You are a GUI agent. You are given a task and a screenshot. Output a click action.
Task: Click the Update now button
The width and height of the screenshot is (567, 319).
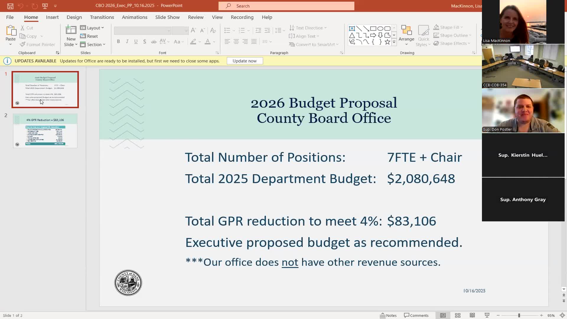(245, 61)
